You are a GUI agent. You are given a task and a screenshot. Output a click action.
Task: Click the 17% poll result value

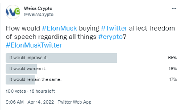click(173, 79)
